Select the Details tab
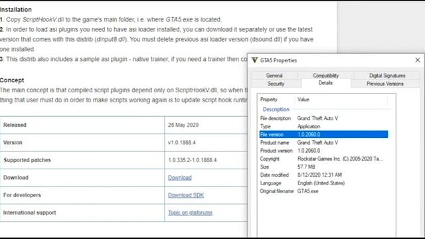 click(325, 83)
